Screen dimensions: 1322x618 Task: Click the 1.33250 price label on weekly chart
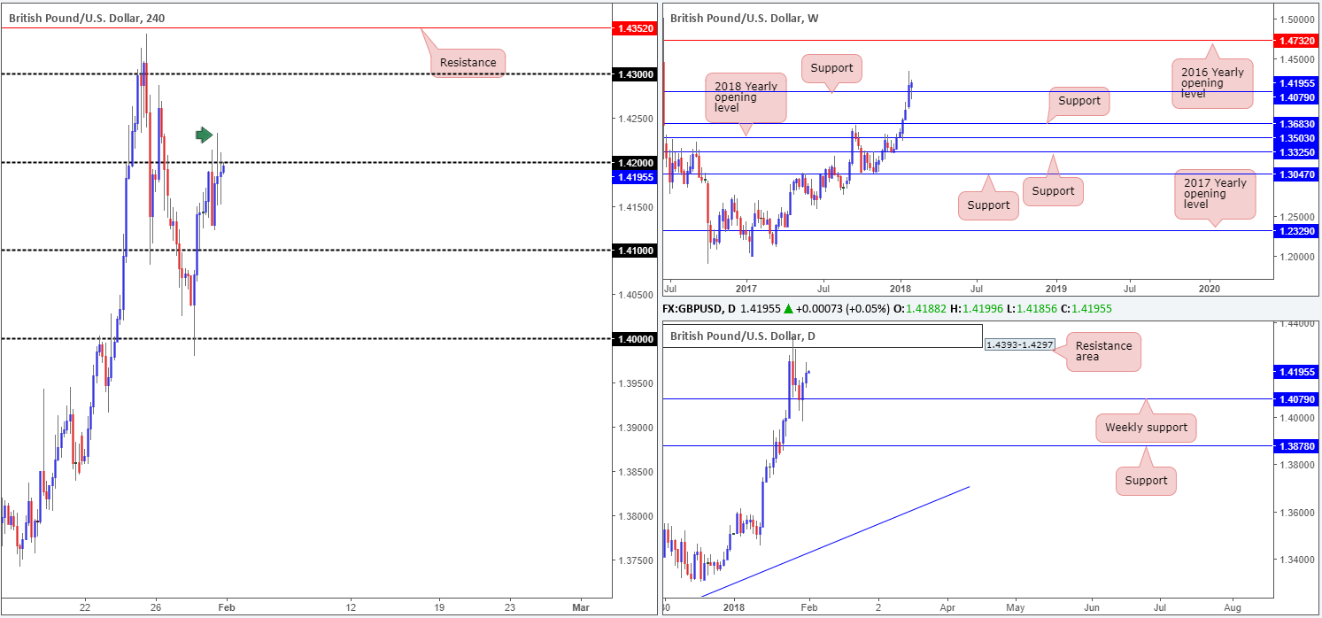point(1296,152)
